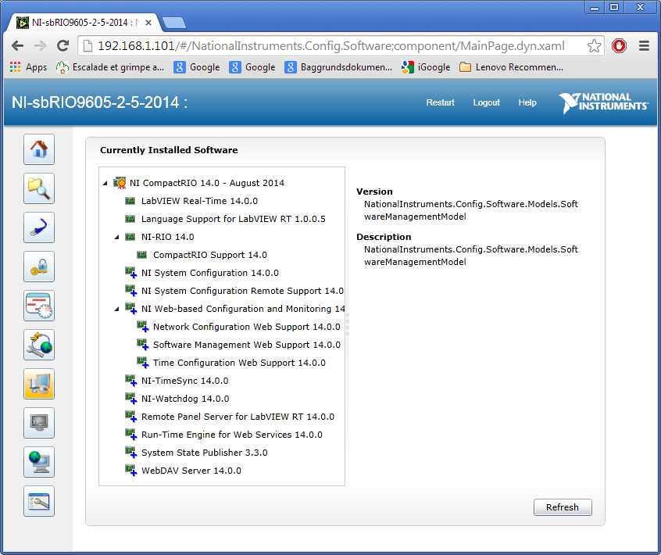This screenshot has width=661, height=555.
Task: Open the globe and computer sidebar icon
Action: tap(39, 462)
